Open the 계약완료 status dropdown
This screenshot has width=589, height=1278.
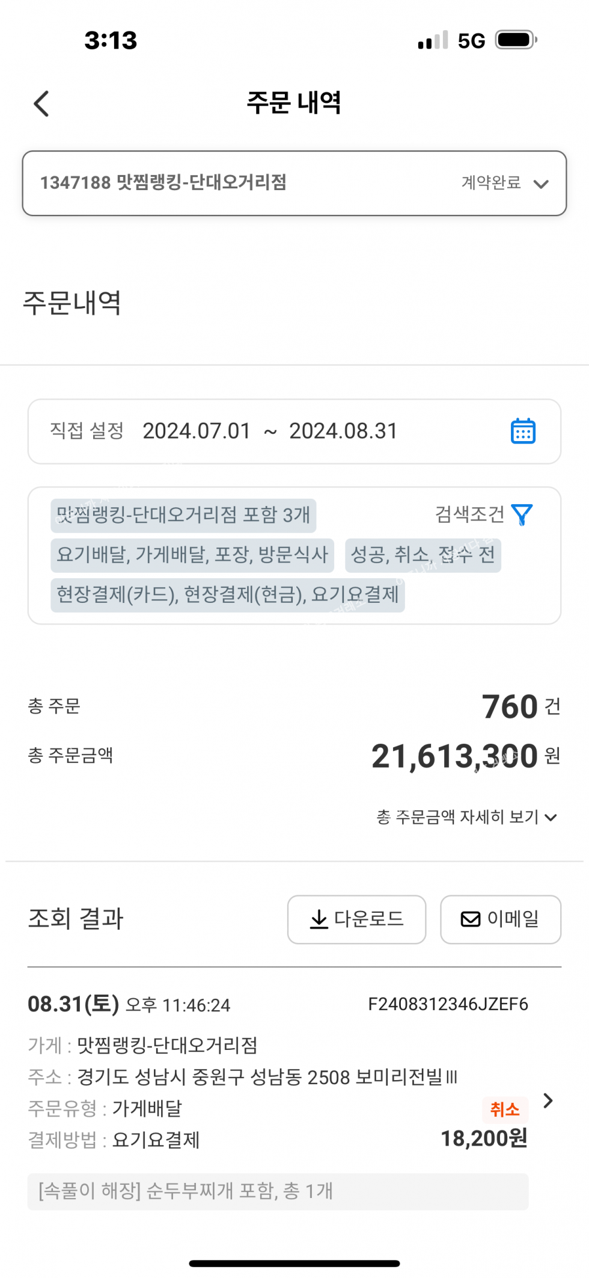point(491,183)
